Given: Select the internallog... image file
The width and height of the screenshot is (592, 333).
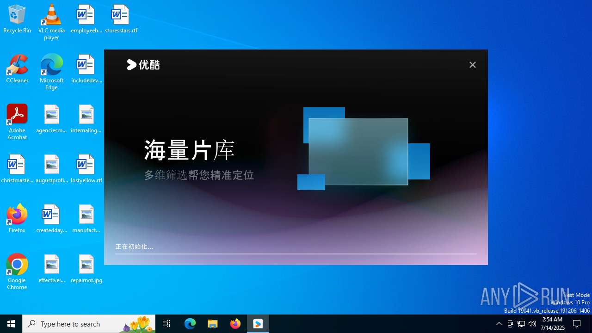Looking at the screenshot, I should coord(86,119).
